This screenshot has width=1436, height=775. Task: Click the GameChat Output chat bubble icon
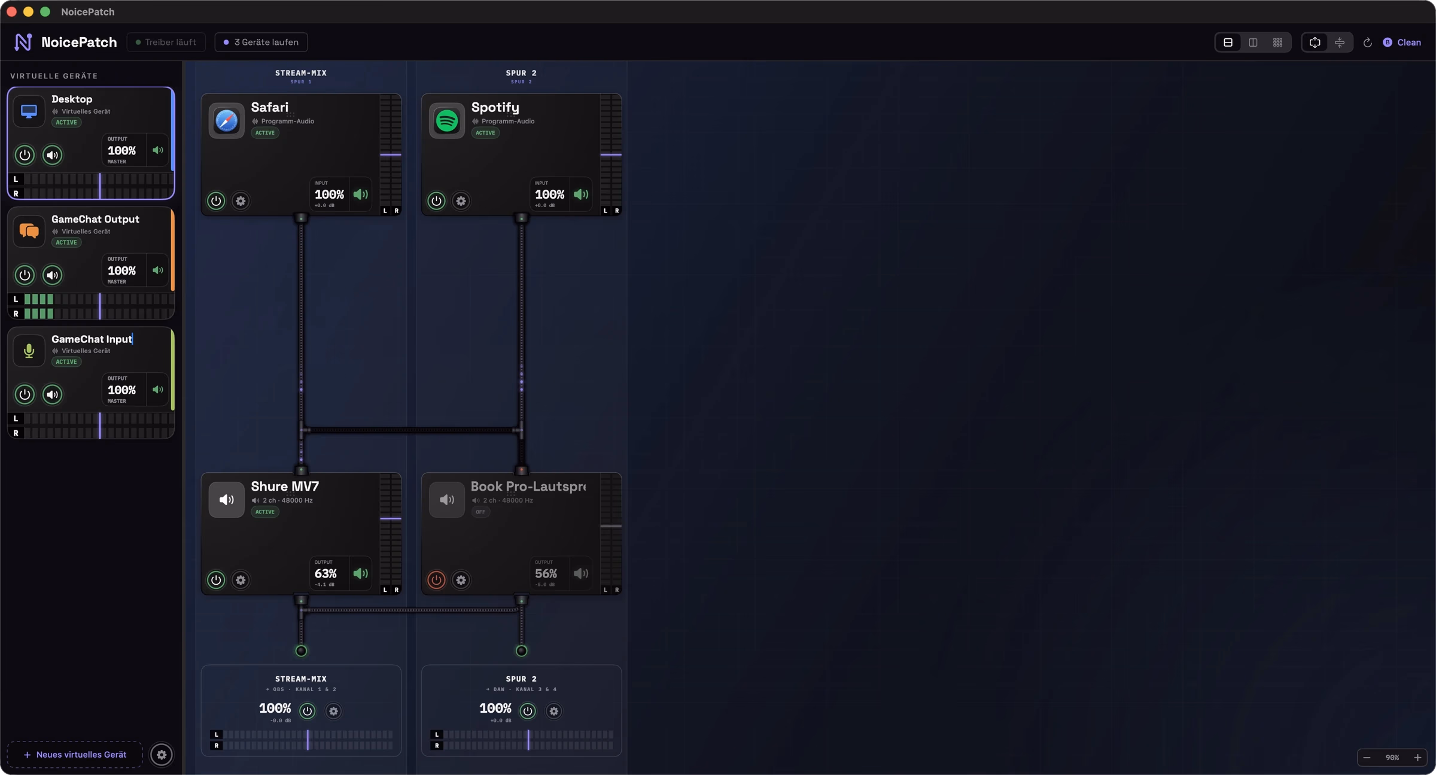(29, 231)
